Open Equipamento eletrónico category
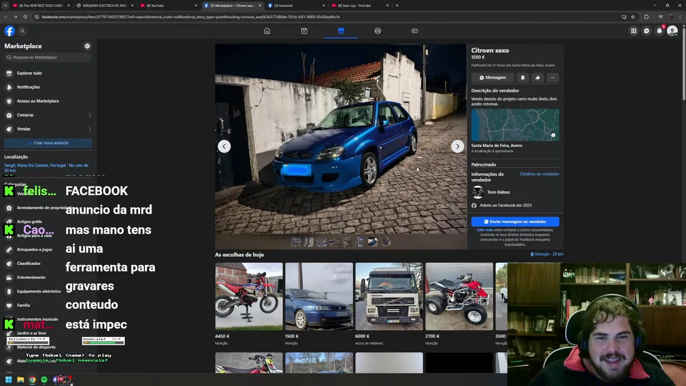Viewport: 686px width, 386px height. click(39, 291)
